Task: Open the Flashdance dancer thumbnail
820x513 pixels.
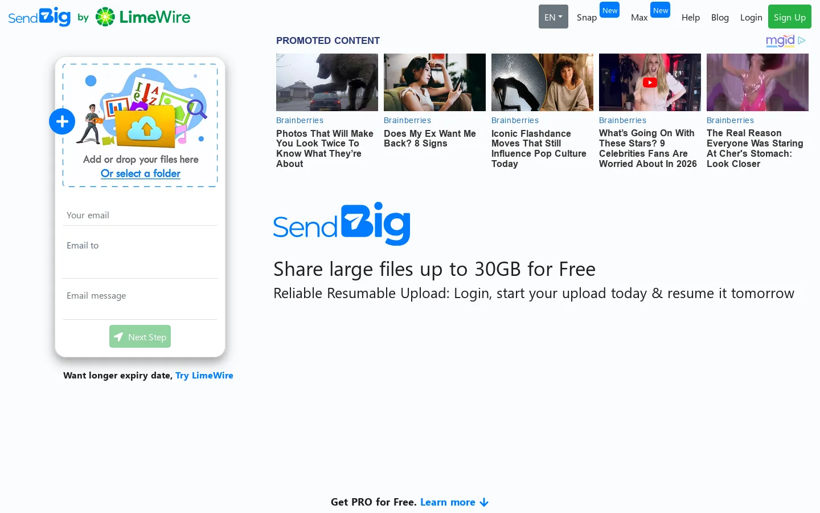Action: point(542,82)
